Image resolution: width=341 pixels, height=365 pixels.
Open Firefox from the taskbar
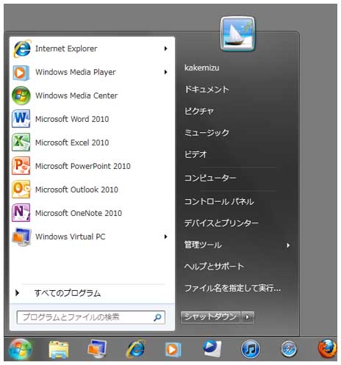328,349
